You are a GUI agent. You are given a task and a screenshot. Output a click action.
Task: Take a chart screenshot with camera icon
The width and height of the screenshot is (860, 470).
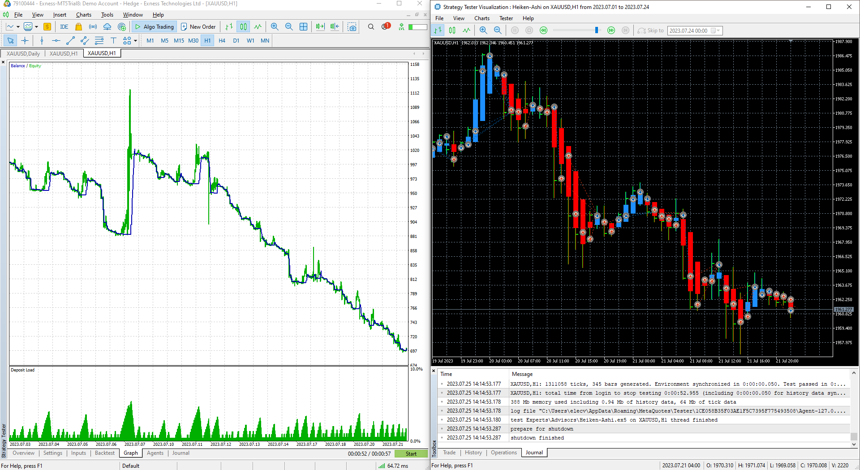353,27
